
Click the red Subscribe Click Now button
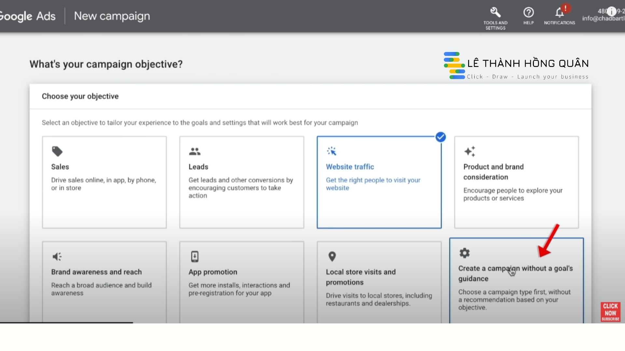(x=610, y=312)
